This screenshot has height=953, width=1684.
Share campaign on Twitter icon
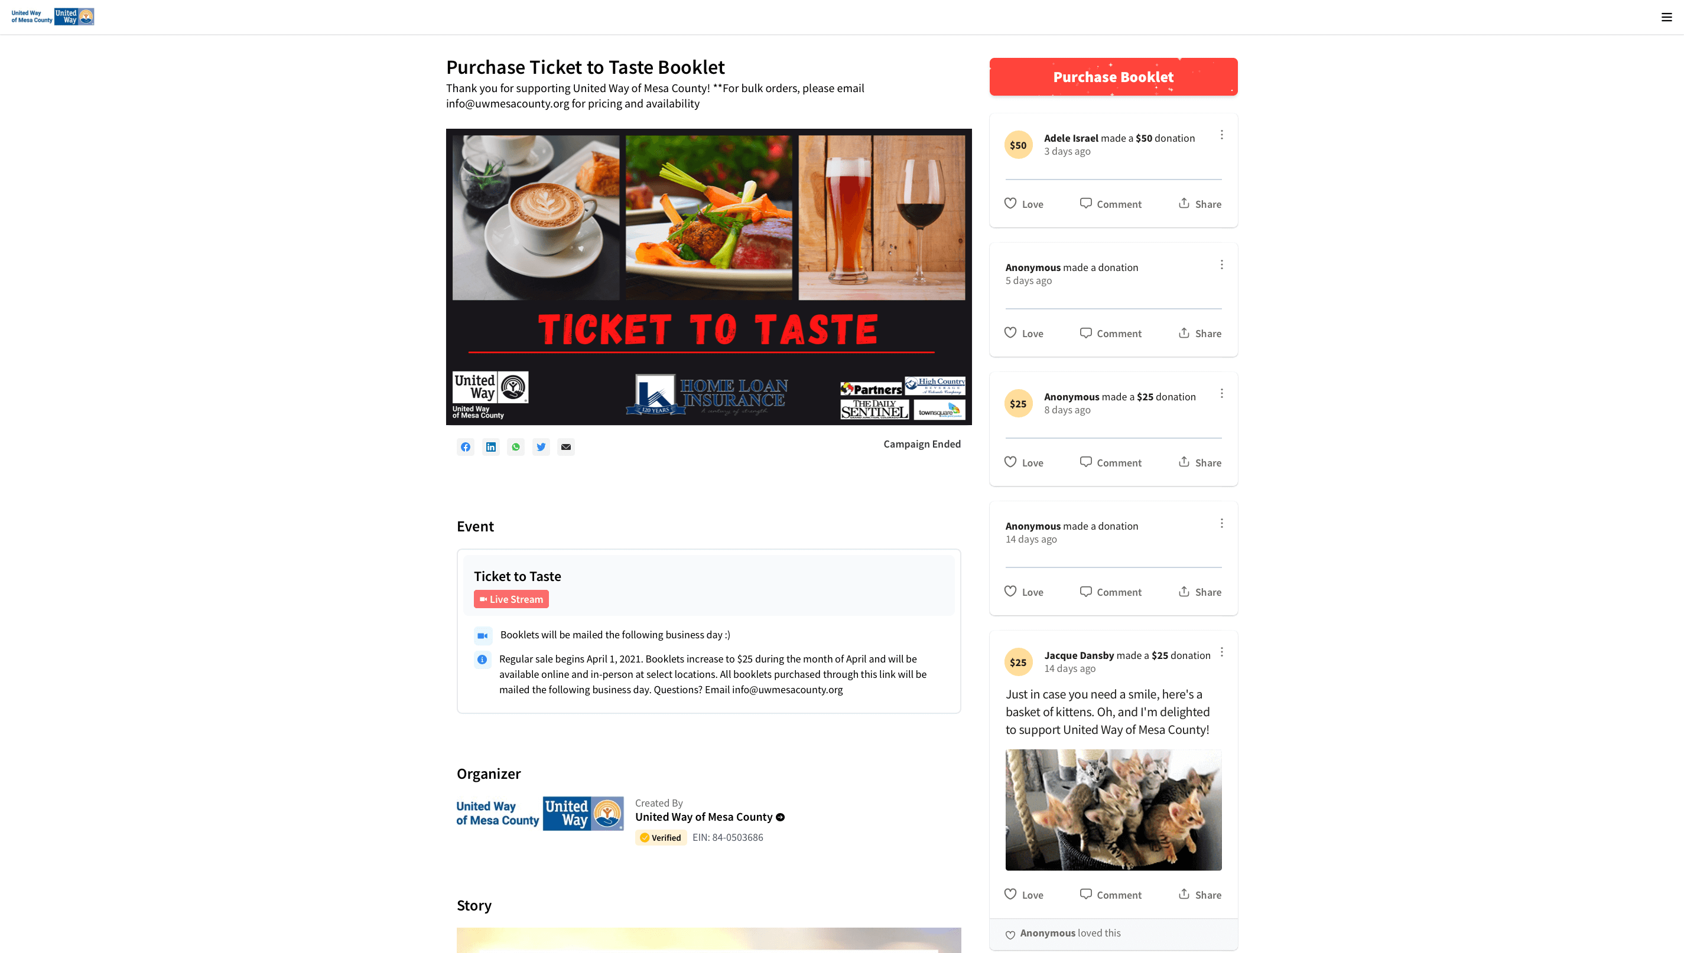tap(541, 447)
